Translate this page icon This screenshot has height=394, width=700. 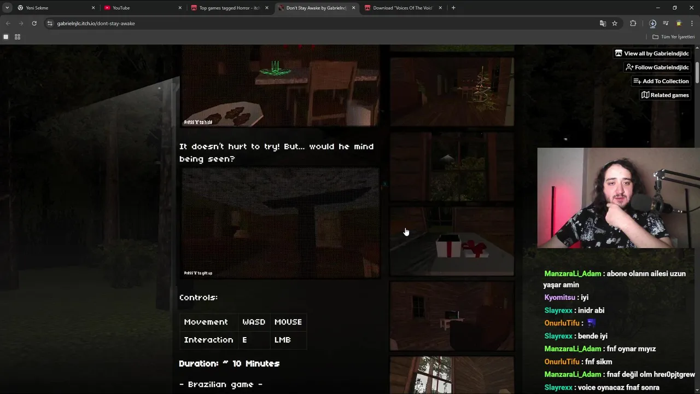point(603,24)
